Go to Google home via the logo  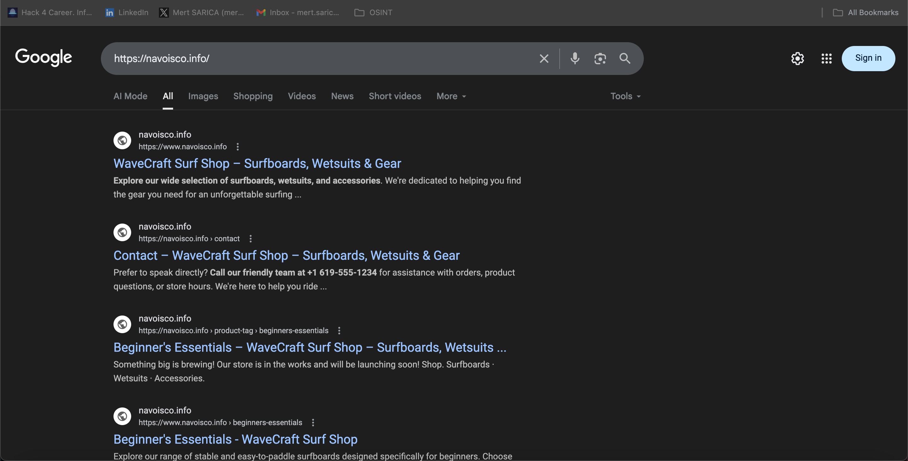(x=44, y=57)
